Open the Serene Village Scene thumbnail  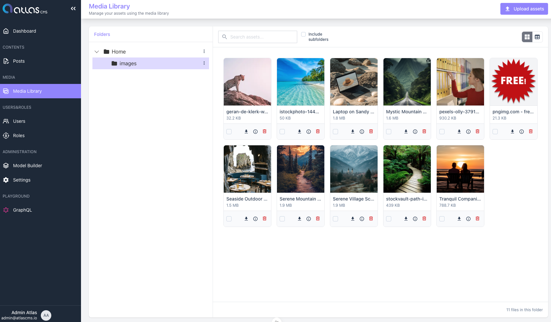353,169
